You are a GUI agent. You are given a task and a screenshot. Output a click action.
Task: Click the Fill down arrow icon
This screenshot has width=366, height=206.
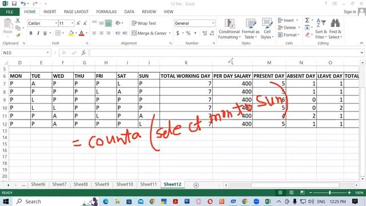click(307, 27)
